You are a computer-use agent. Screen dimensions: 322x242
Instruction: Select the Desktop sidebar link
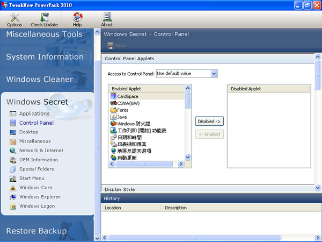pyautogui.click(x=29, y=132)
